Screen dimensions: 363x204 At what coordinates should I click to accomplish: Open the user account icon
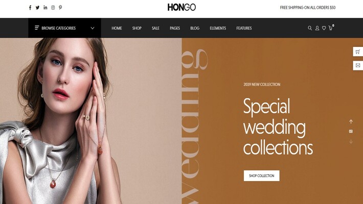(x=317, y=28)
